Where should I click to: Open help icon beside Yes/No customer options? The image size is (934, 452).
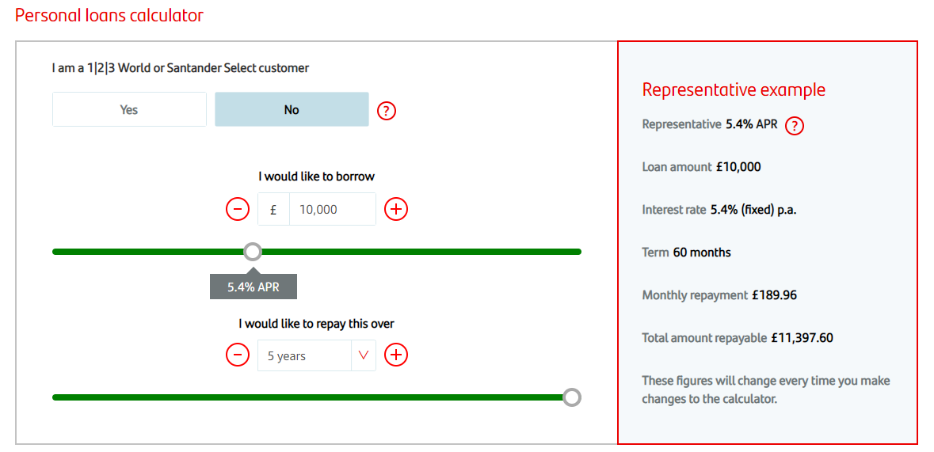(x=386, y=110)
